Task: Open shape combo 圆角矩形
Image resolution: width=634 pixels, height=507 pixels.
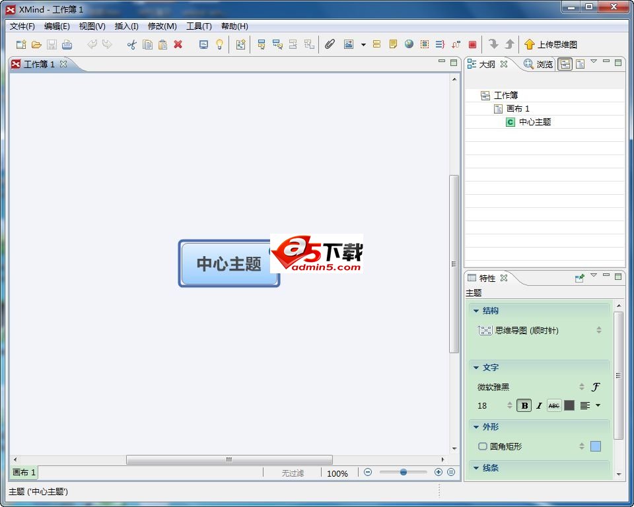Action: pyautogui.click(x=530, y=446)
